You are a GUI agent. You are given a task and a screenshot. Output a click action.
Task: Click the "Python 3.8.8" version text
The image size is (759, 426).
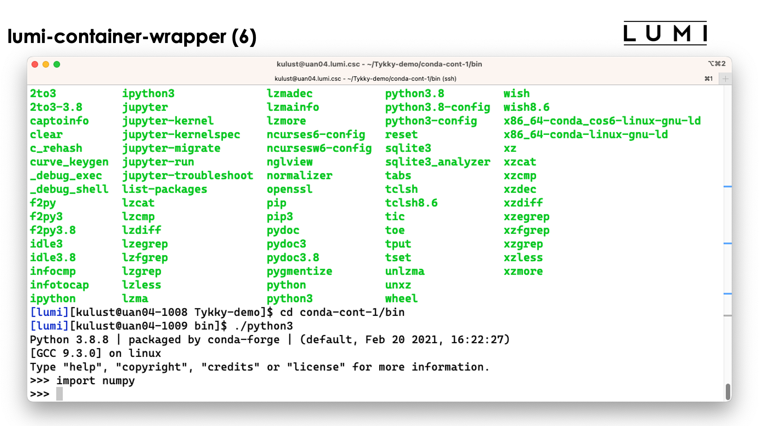(x=69, y=340)
